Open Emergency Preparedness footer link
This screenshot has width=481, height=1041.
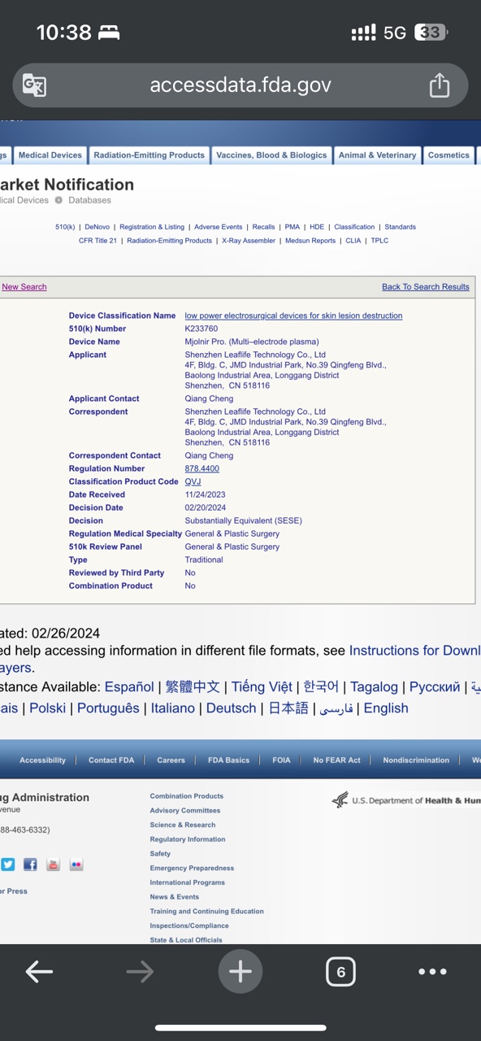click(192, 869)
